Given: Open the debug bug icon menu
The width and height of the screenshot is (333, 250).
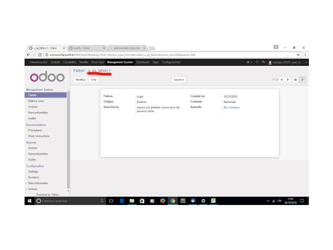Looking at the screenshot, I should click(x=249, y=62).
